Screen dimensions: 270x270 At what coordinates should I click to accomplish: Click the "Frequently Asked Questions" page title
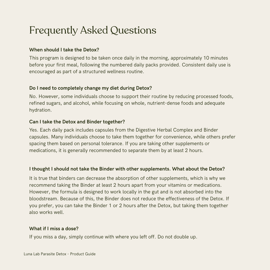click(x=93, y=30)
